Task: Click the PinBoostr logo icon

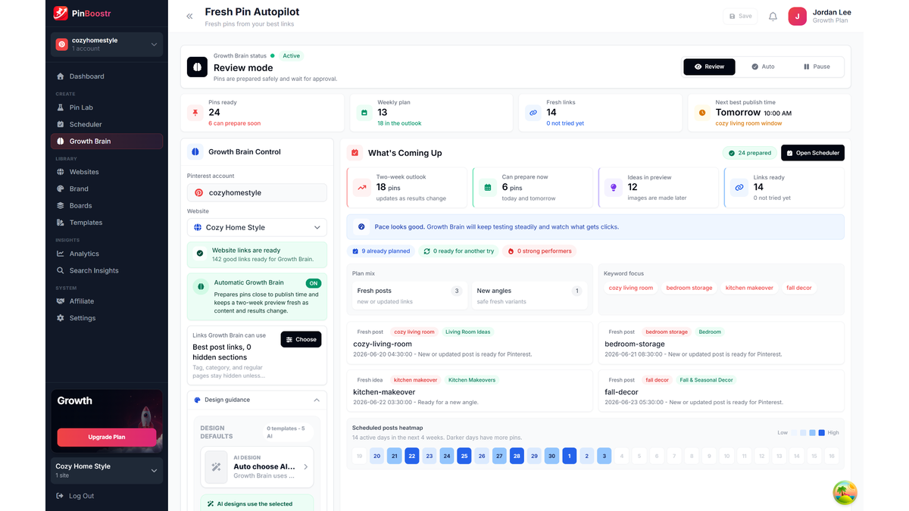Action: tap(61, 13)
